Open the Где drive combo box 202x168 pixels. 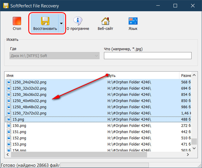pyautogui.click(x=54, y=56)
